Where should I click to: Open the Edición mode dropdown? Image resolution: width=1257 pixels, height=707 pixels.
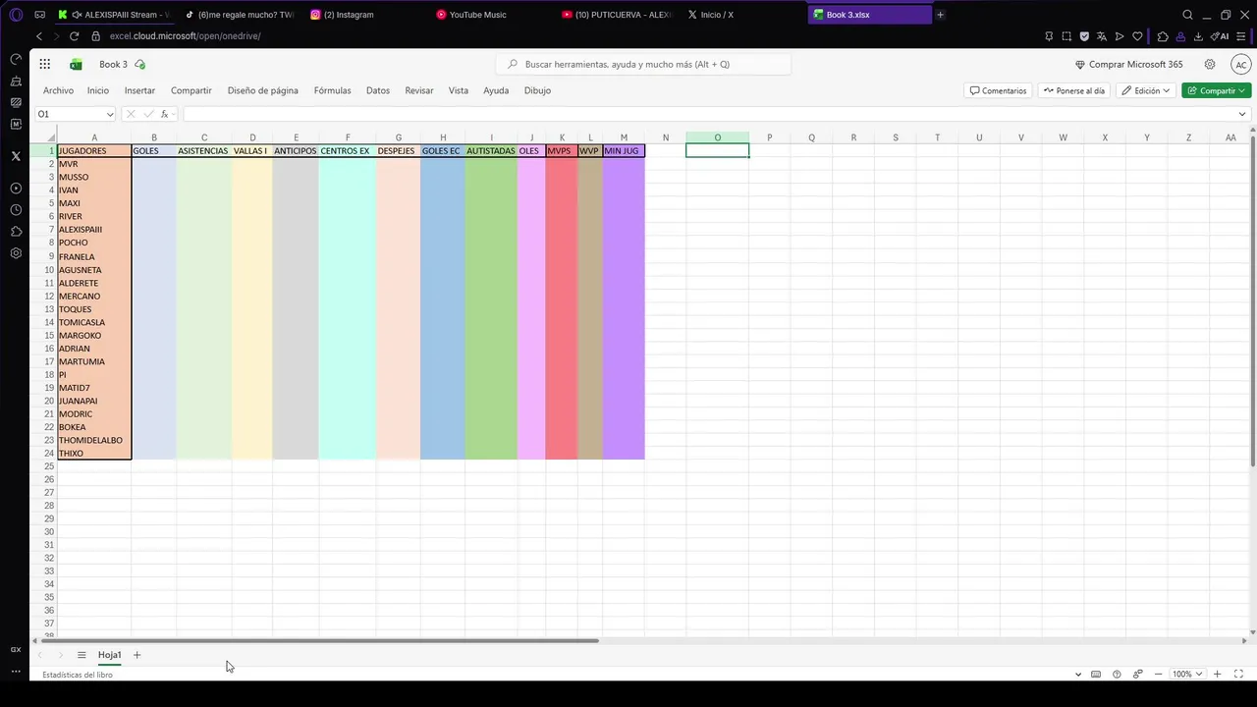click(x=1147, y=90)
